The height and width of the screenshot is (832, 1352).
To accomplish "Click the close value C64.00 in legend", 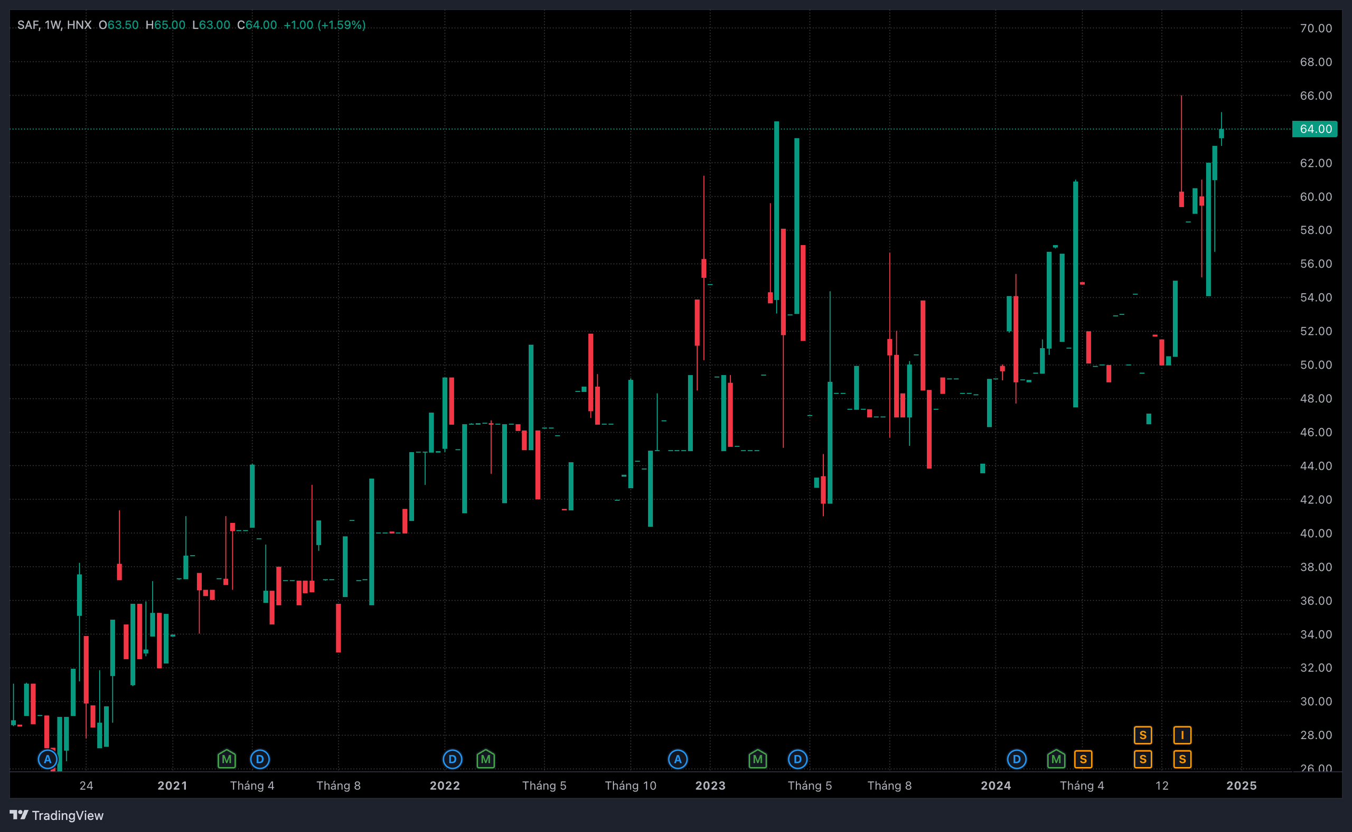I will 257,25.
